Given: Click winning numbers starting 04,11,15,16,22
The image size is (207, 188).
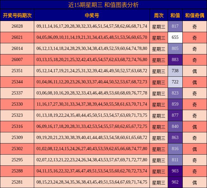Looking at the screenshot, I should click(92, 171).
